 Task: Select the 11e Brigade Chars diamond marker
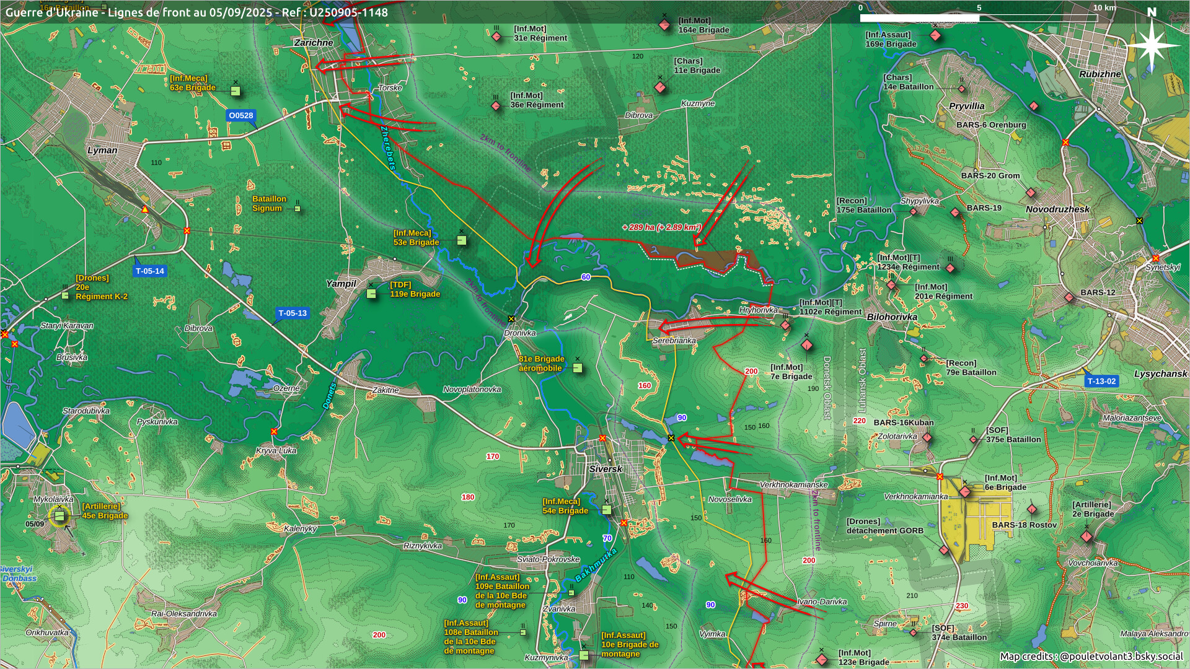tap(660, 87)
